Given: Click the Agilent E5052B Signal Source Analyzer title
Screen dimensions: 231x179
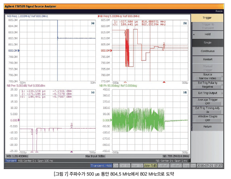Looking at the screenshot, I should click(x=30, y=7).
